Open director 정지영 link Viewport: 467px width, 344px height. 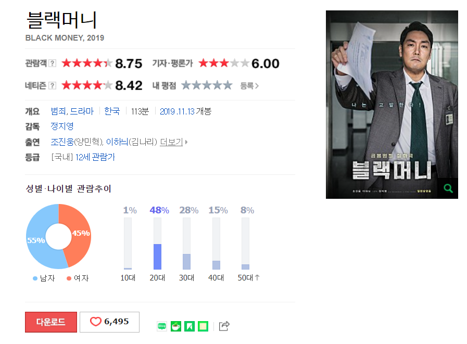tap(62, 126)
